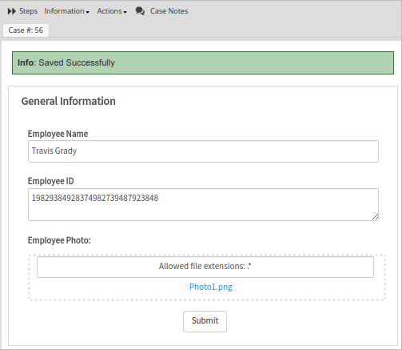Click the dotted file drop zone area
402x350 pixels.
pos(207,278)
